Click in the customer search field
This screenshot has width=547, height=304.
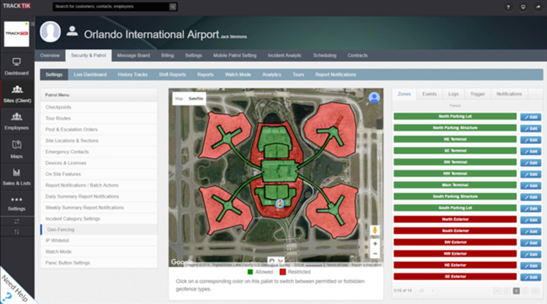pyautogui.click(x=111, y=6)
